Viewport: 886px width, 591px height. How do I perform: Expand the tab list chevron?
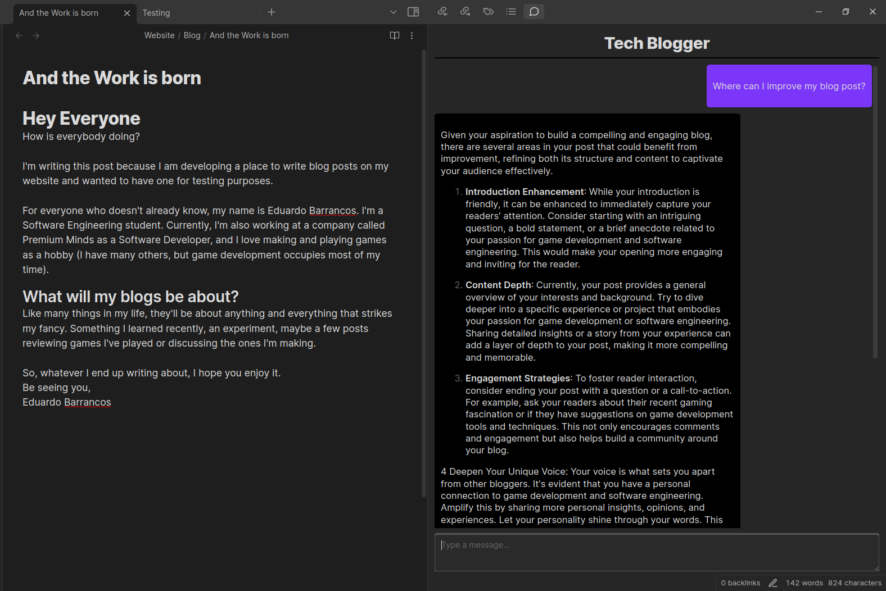[393, 12]
